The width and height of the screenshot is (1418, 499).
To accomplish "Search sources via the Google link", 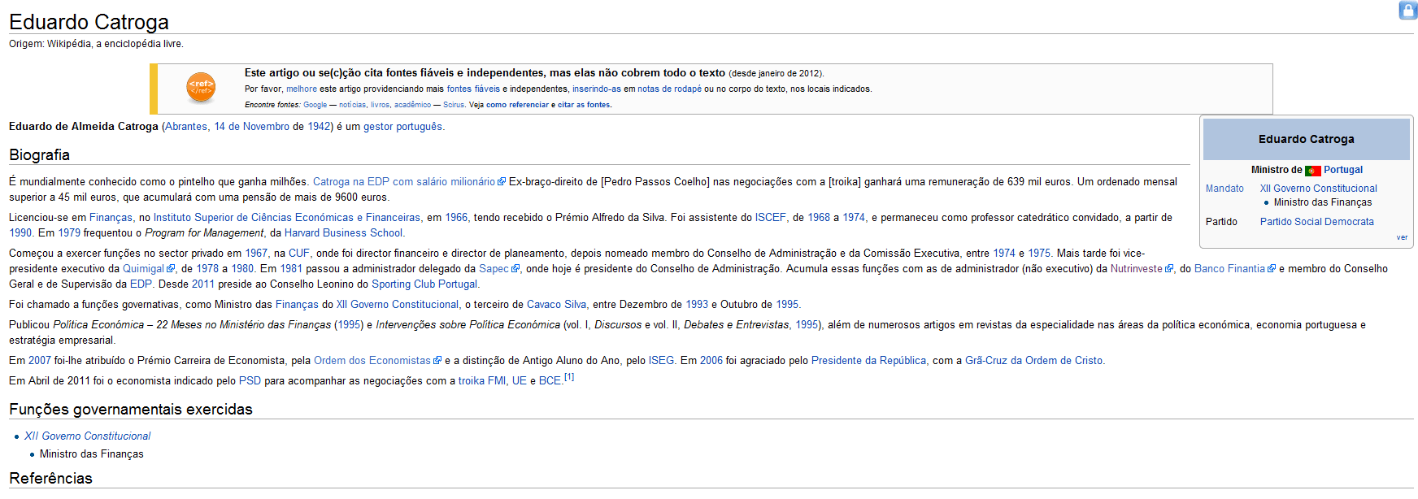I will click(315, 105).
